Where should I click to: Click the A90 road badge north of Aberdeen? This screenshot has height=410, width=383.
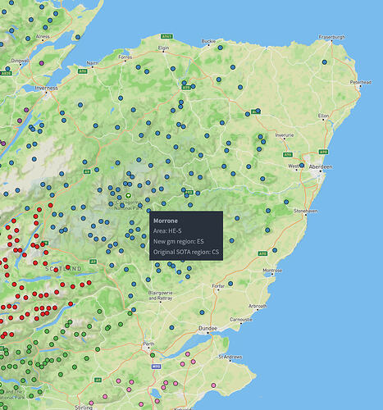[x=323, y=152]
